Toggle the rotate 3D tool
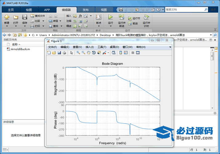Viewport: 220px width, 154px height. [94, 53]
